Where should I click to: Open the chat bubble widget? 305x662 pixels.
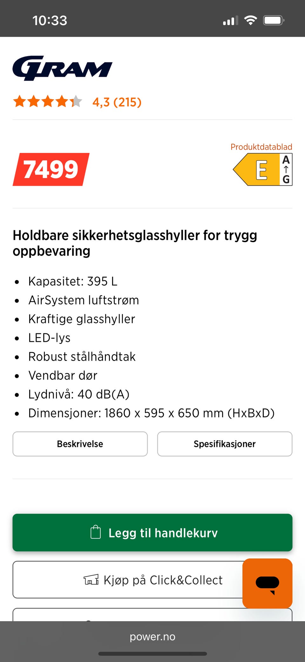pyautogui.click(x=267, y=584)
